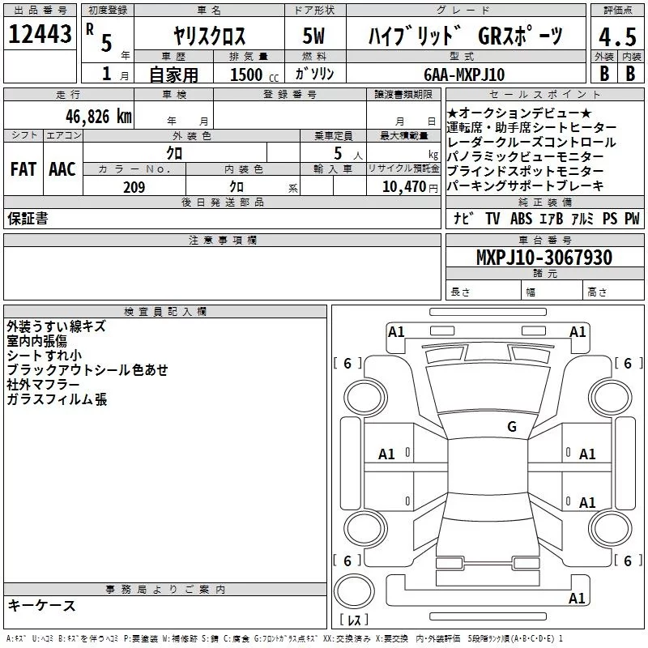The image size is (648, 648).
Task: Click A1 mark on rear bumper
Action: pyautogui.click(x=577, y=598)
